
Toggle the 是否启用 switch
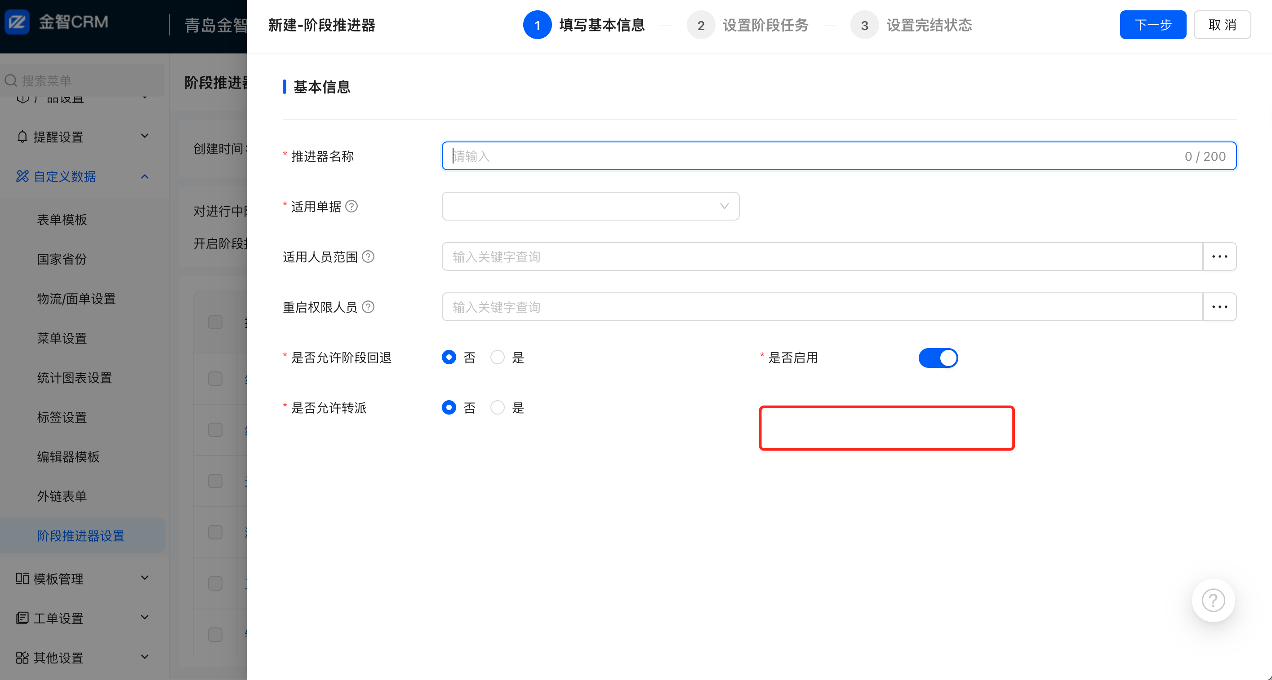pos(937,358)
